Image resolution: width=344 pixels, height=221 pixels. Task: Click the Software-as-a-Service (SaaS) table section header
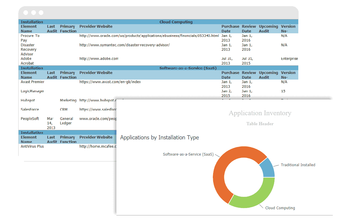188,68
